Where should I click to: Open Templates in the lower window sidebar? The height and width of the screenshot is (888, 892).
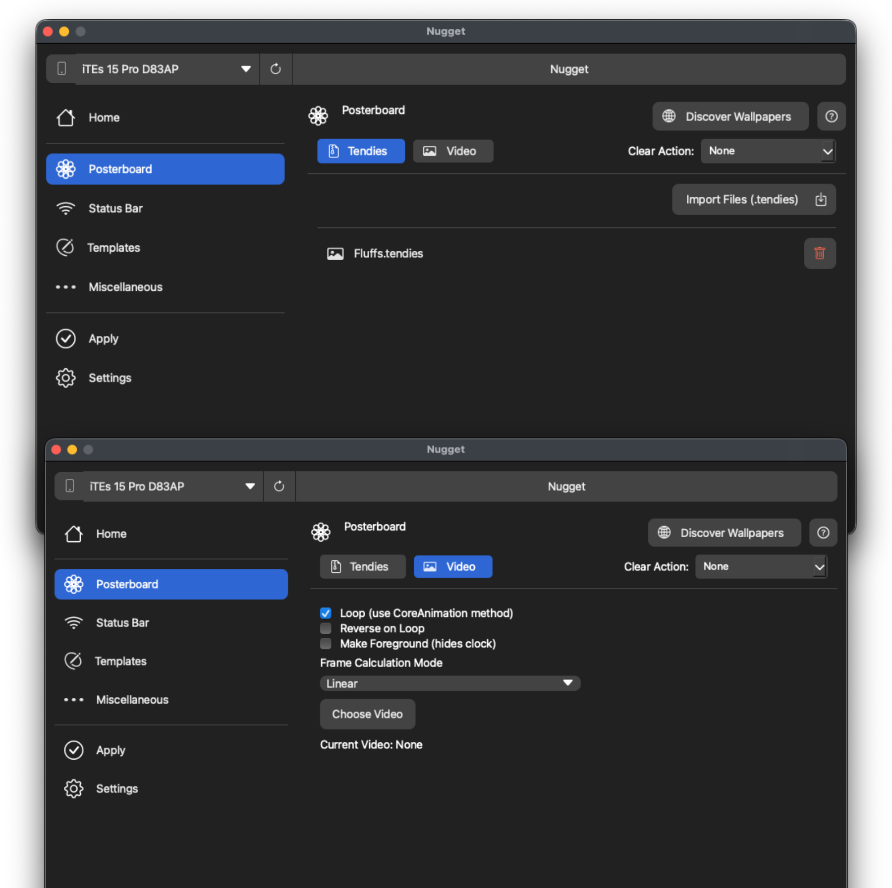coord(120,661)
